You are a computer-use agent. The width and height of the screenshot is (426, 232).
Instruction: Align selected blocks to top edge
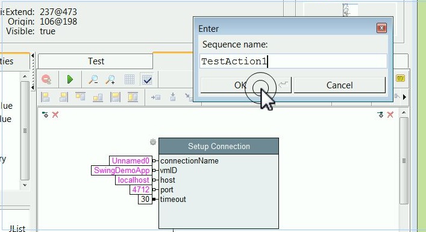click(x=80, y=97)
